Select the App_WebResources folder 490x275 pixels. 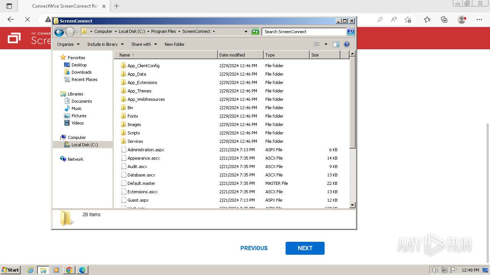(x=146, y=99)
